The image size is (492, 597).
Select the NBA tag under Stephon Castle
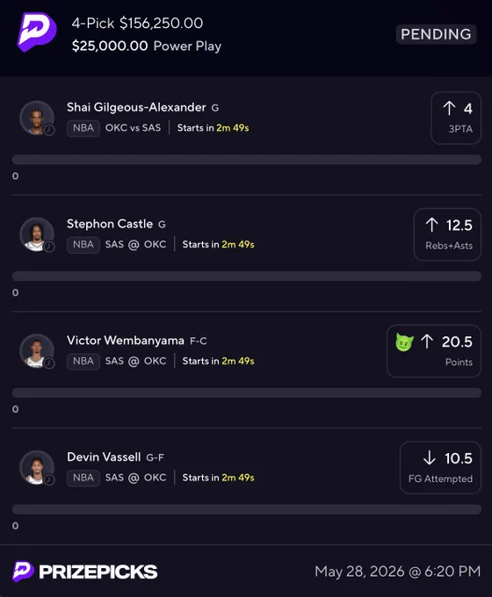(83, 244)
